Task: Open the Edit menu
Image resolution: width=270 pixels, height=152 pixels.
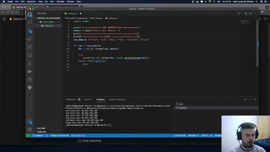Action: [x=22, y=2]
